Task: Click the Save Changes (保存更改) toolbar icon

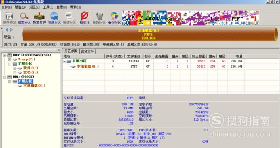Action: coord(9,18)
